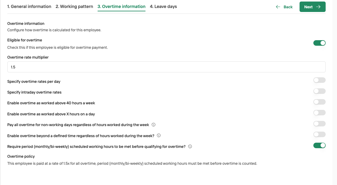Click info icon next to defined time overtime option
Viewport: 337px width, 185px height.
159,135
